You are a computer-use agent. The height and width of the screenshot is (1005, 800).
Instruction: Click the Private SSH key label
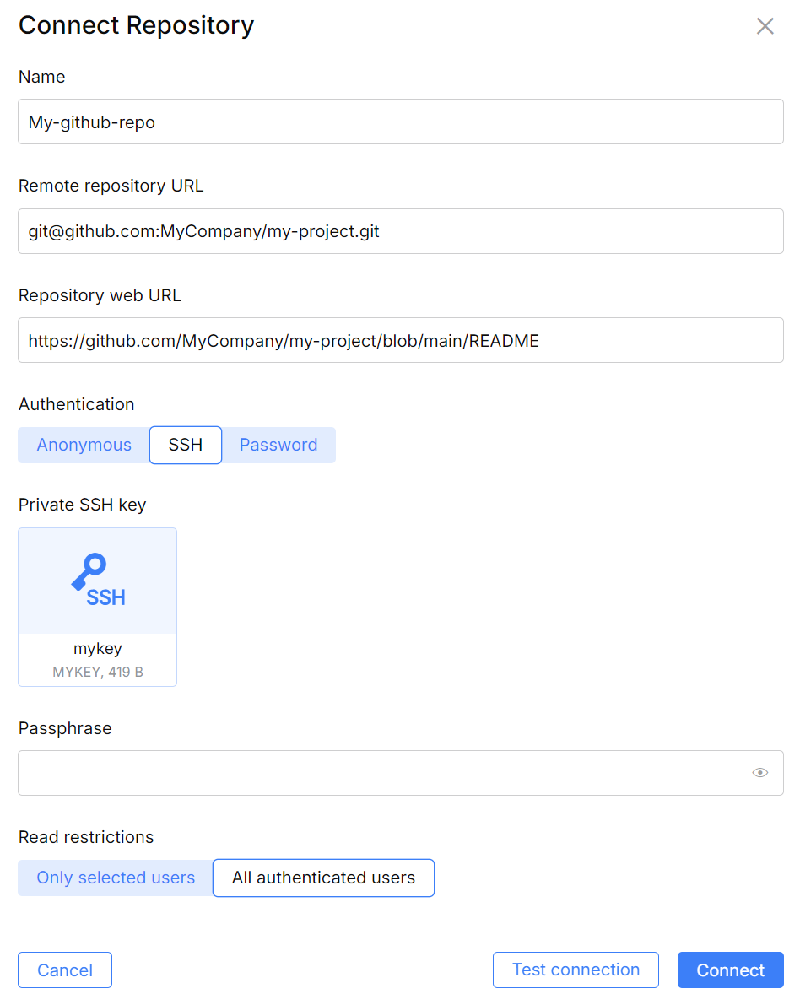(83, 504)
